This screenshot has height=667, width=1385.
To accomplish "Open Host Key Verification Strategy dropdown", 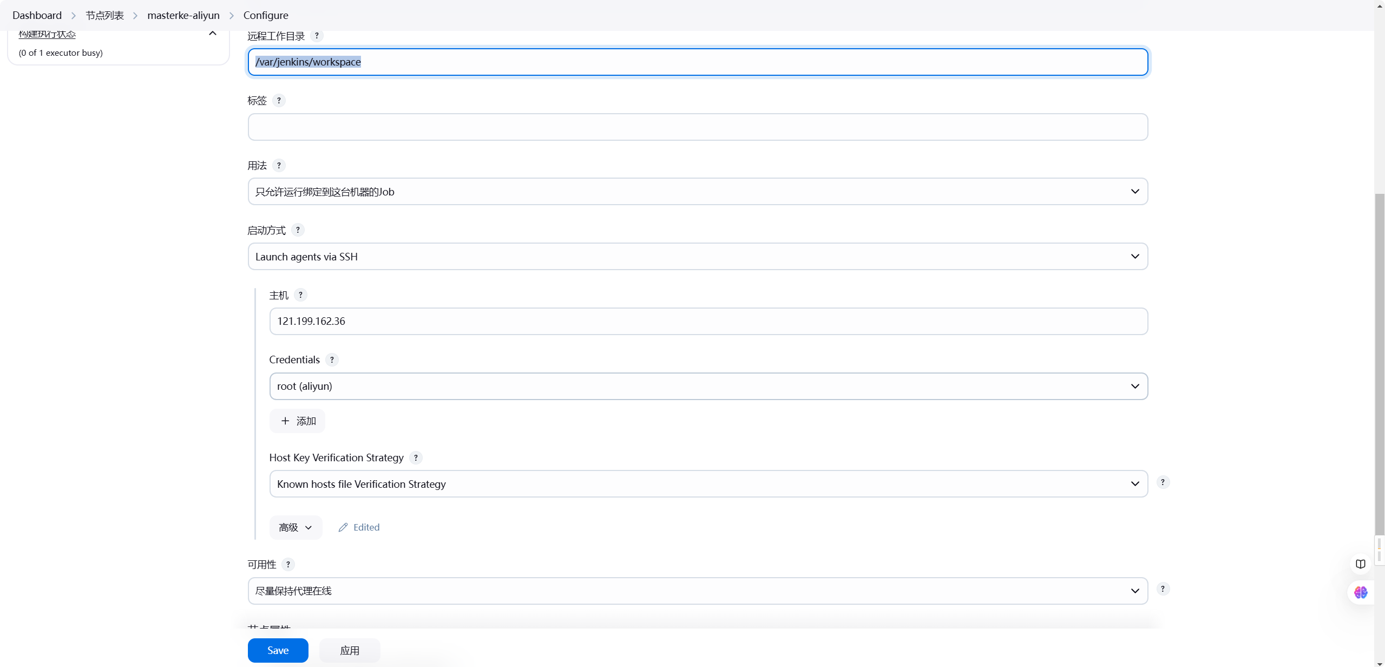I will (708, 484).
